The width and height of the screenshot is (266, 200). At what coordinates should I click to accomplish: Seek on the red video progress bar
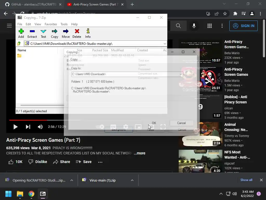click(x=28, y=120)
